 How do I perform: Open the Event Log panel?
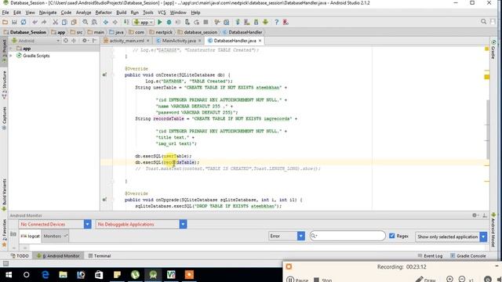(x=430, y=256)
